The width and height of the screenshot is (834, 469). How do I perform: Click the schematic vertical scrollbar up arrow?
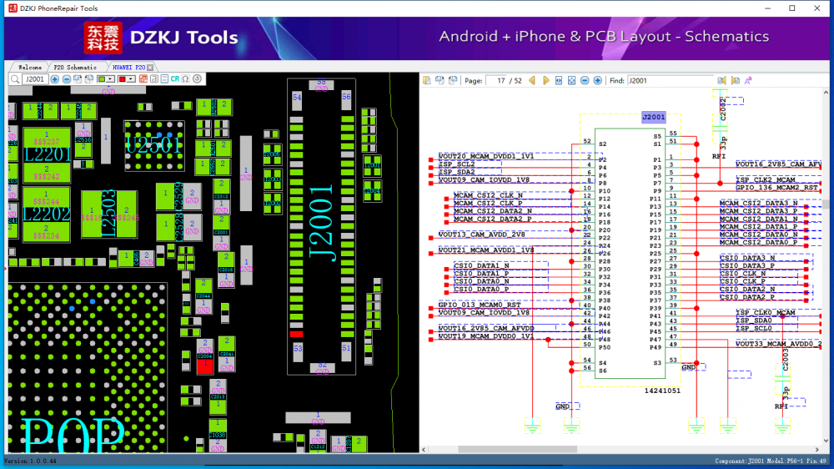tap(826, 93)
